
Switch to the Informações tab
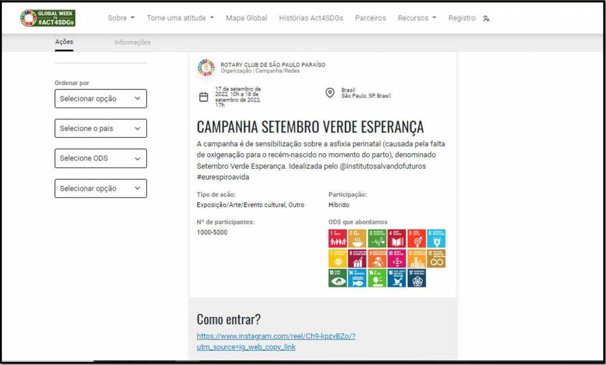pos(133,43)
